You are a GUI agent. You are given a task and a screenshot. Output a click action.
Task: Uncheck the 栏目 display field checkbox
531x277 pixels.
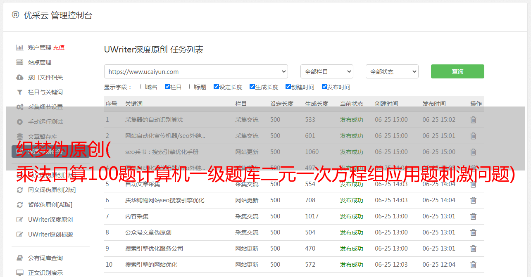tap(167, 87)
